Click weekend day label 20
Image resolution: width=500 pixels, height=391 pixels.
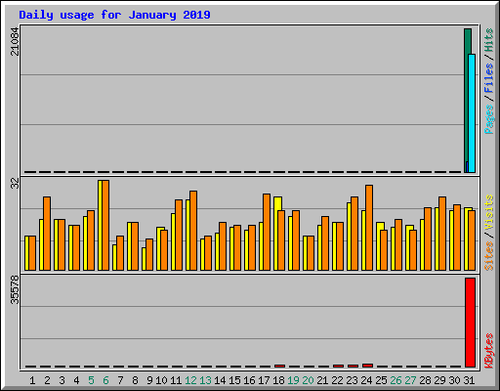point(308,380)
